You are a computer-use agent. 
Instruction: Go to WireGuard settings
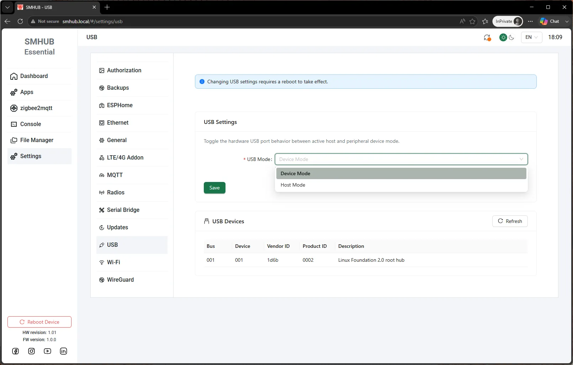coord(132,280)
